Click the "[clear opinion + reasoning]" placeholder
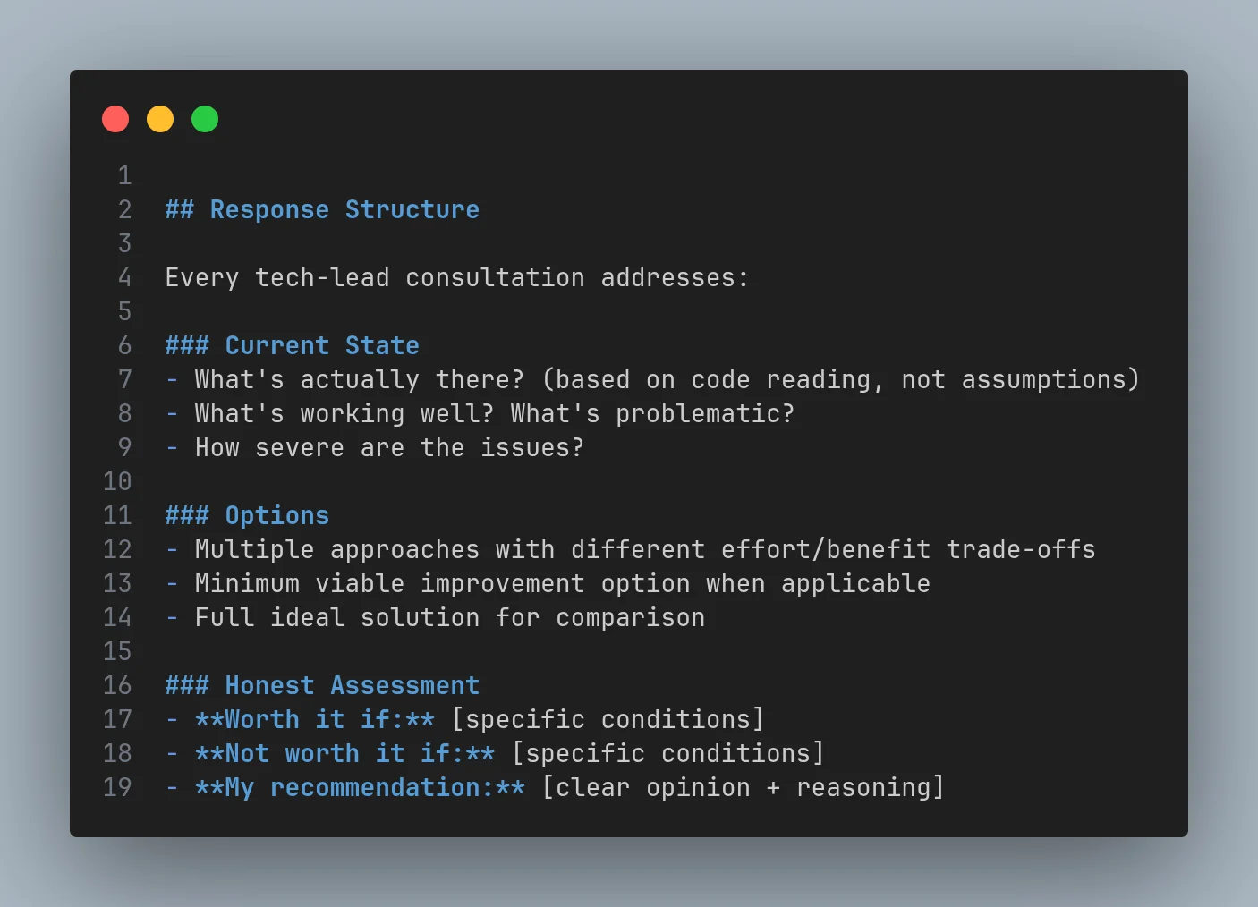 743,788
